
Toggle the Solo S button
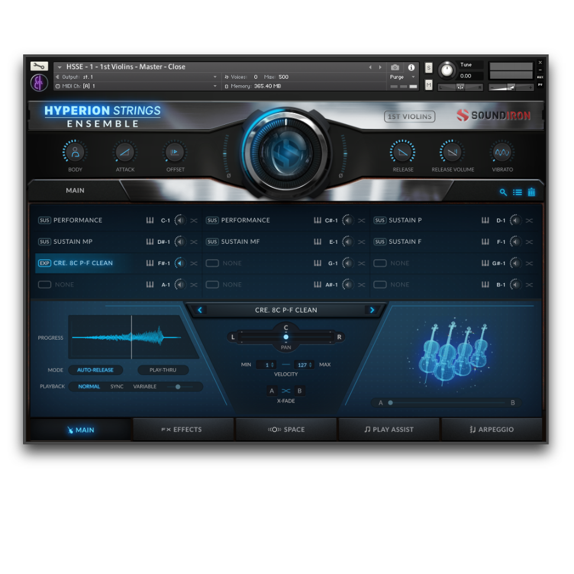[428, 67]
